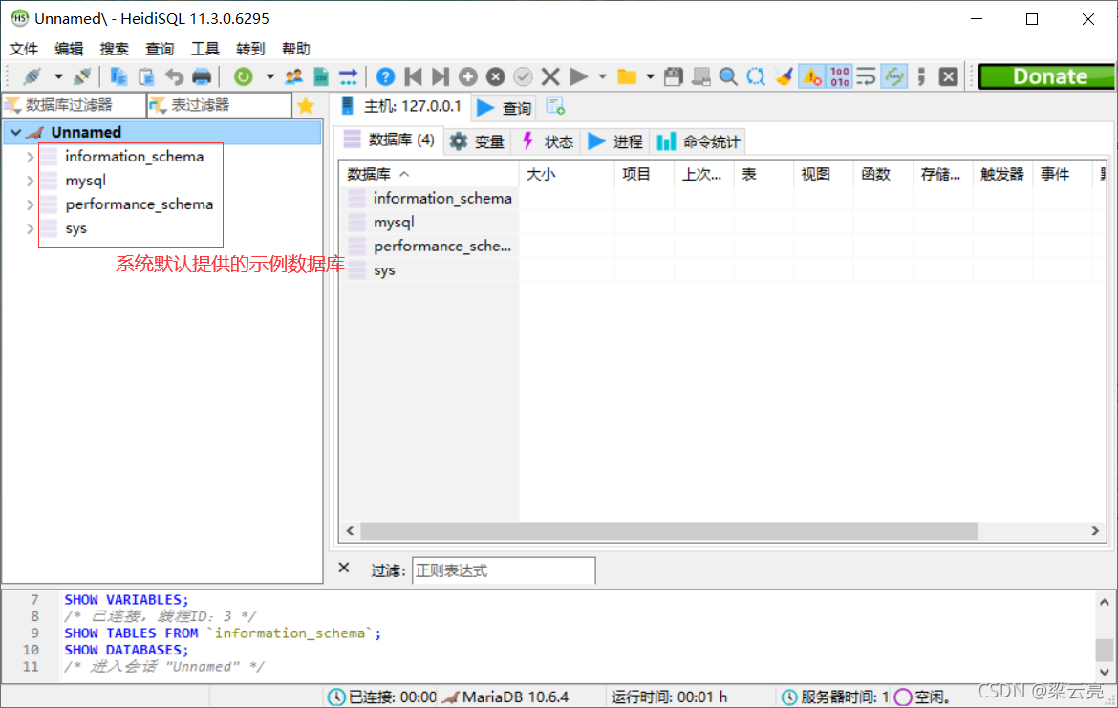Switch to the 命令统计 tab
The width and height of the screenshot is (1118, 708).
(x=699, y=141)
